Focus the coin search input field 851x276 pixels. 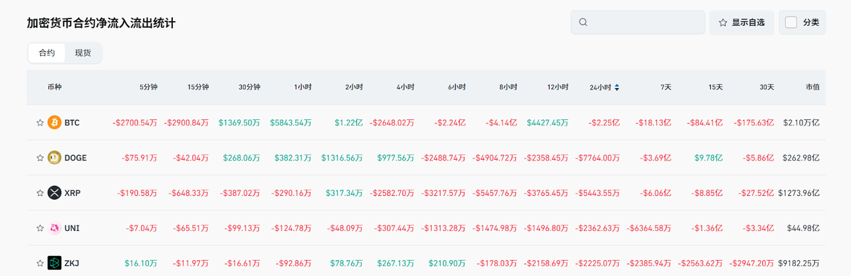(x=644, y=23)
